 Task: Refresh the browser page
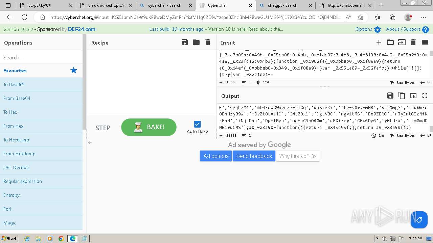click(24, 17)
